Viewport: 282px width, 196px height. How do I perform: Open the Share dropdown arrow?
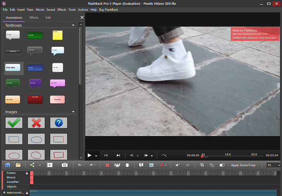(40, 165)
